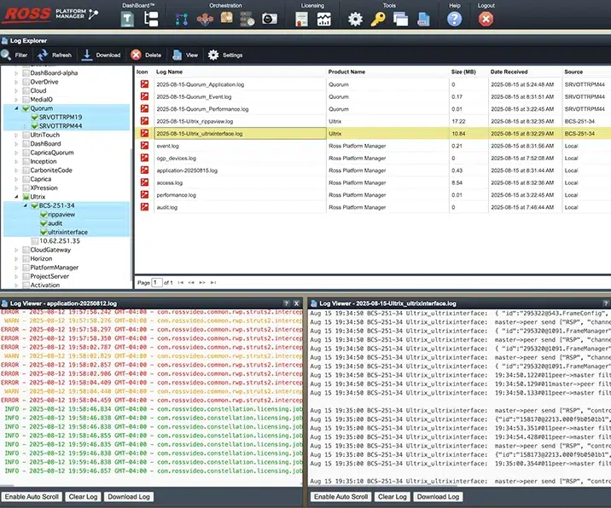Uncheck the ultrixinterface checkbox
611x508 pixels.
[44, 232]
